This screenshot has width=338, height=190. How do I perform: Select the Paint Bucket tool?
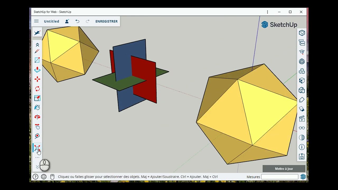coord(37,107)
